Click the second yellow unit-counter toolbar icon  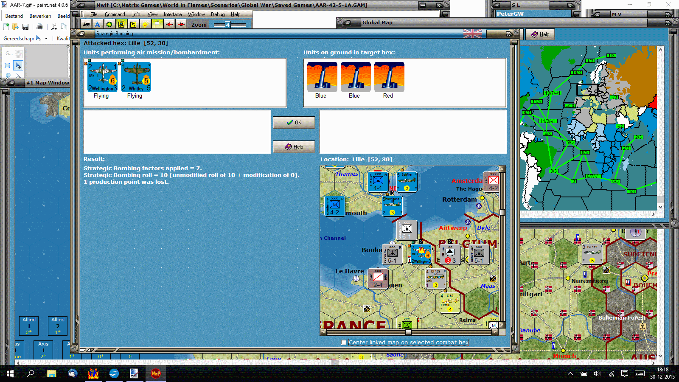point(133,24)
